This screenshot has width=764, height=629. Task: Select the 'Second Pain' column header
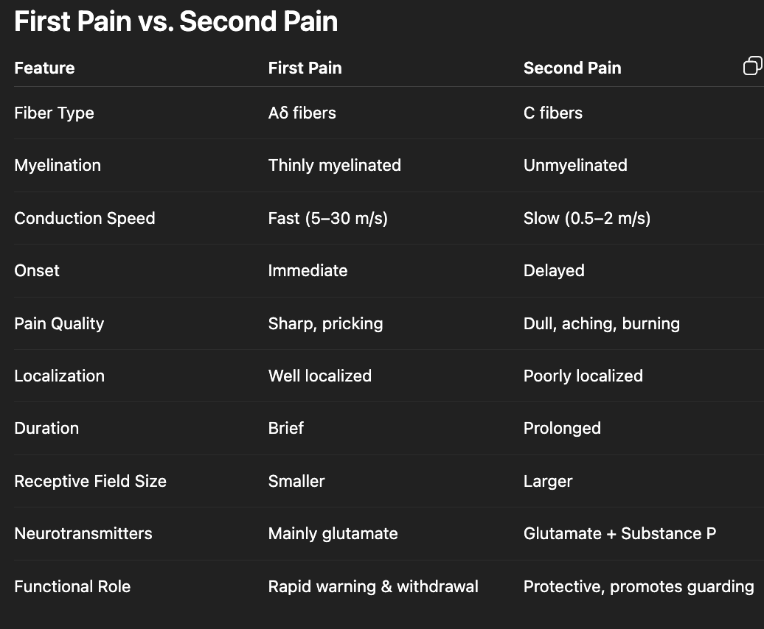click(572, 68)
